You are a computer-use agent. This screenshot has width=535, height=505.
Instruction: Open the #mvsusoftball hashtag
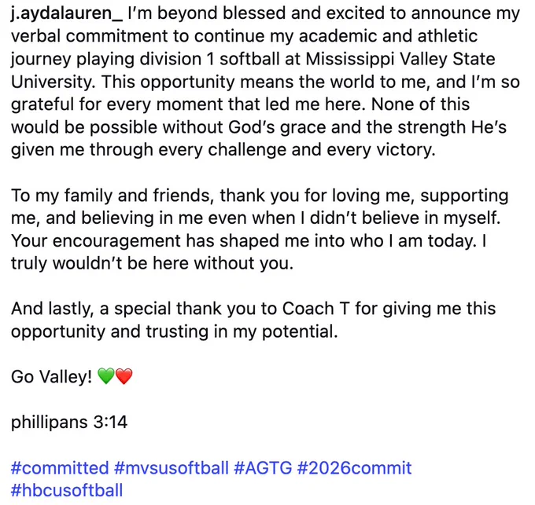[172, 467]
